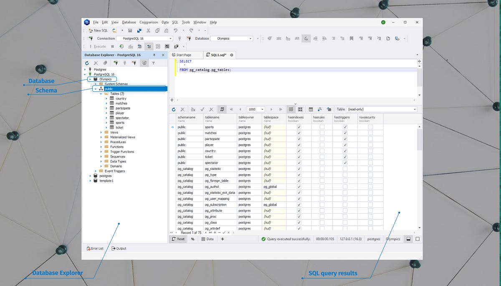Click the filter icon in Database Explorer toolbar
The width and height of the screenshot is (501, 286).
pos(154,63)
